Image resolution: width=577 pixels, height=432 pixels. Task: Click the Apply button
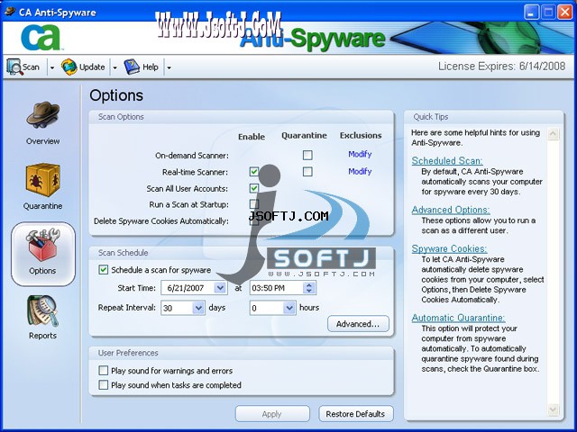[272, 414]
